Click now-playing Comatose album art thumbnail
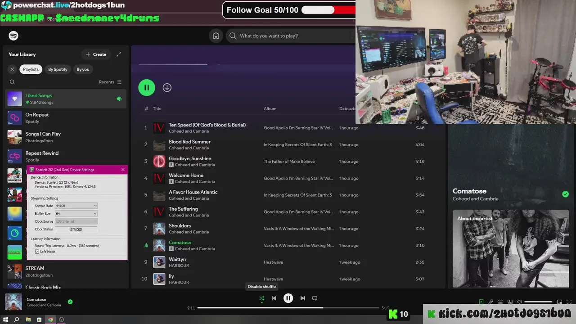Screen dimensions: 576x324 pyautogui.click(x=13, y=302)
